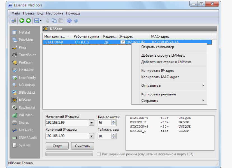Sort by IP-адрес column header
Screen dimensions: 232x168
pyautogui.click(x=133, y=36)
